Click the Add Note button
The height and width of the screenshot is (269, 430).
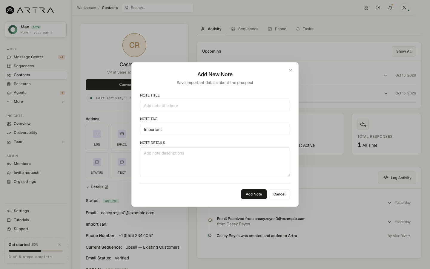[254, 194]
